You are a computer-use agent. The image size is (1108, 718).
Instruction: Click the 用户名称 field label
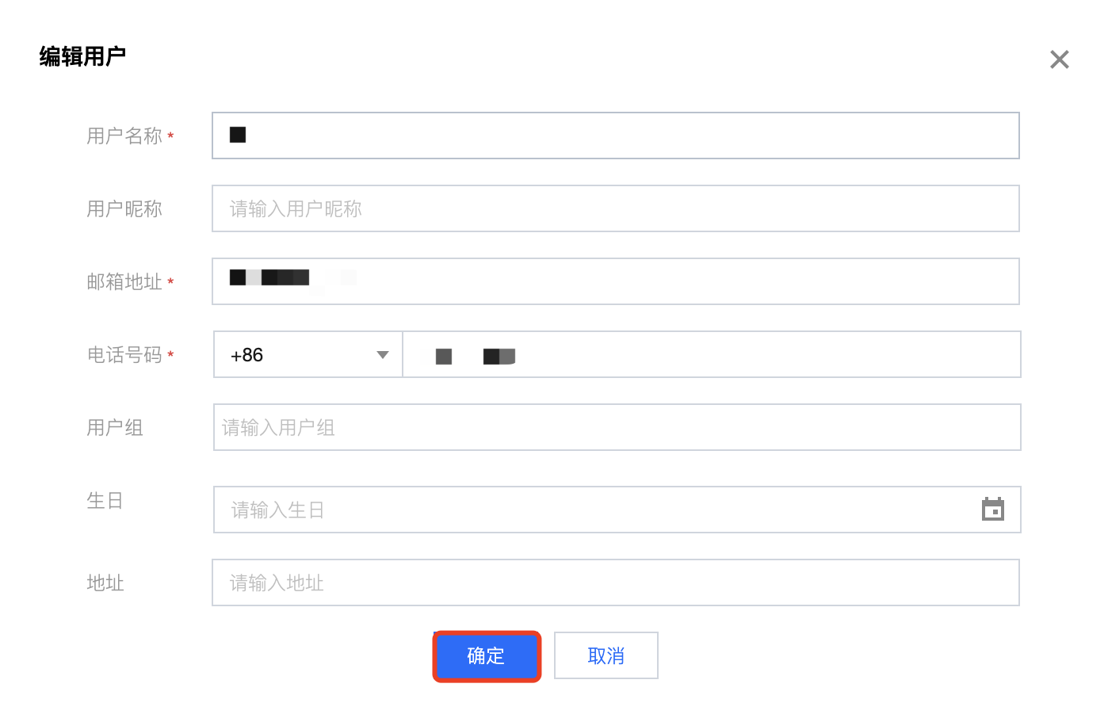(124, 136)
